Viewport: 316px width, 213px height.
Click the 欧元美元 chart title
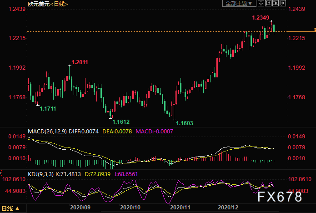tap(38, 4)
